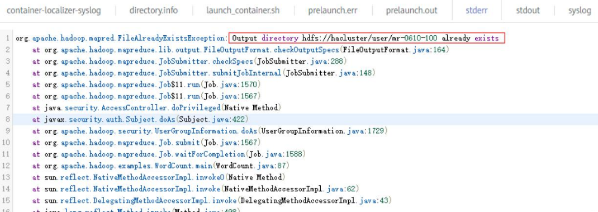The width and height of the screenshot is (598, 212).
Task: Open the launch_container.sh tab
Action: coord(243,10)
